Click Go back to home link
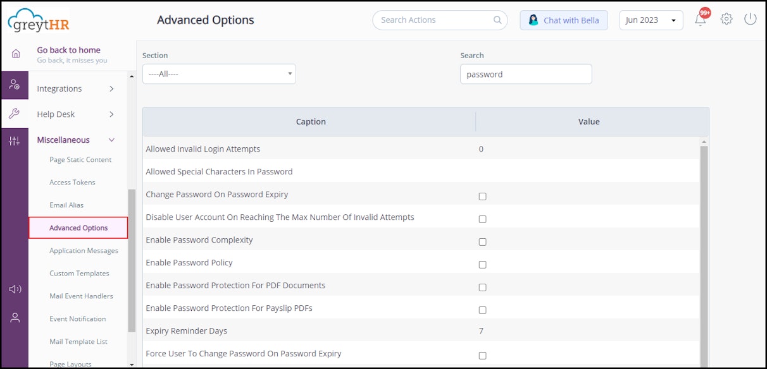Screen dimensions: 767x369 tap(68, 50)
